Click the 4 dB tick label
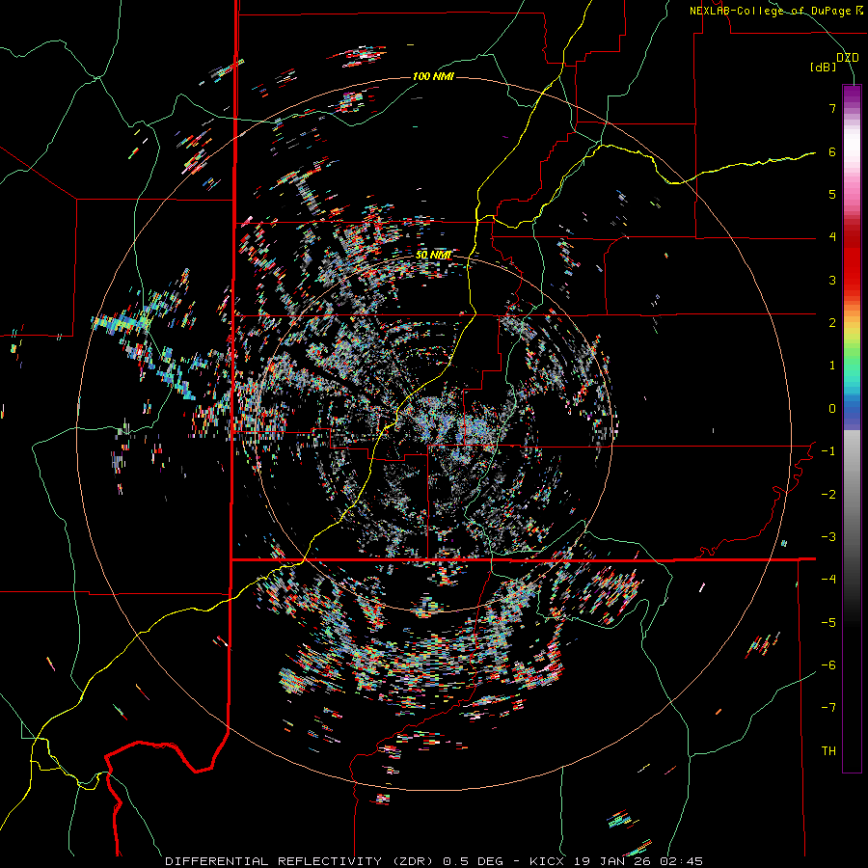Image resolution: width=868 pixels, height=868 pixels. [832, 237]
